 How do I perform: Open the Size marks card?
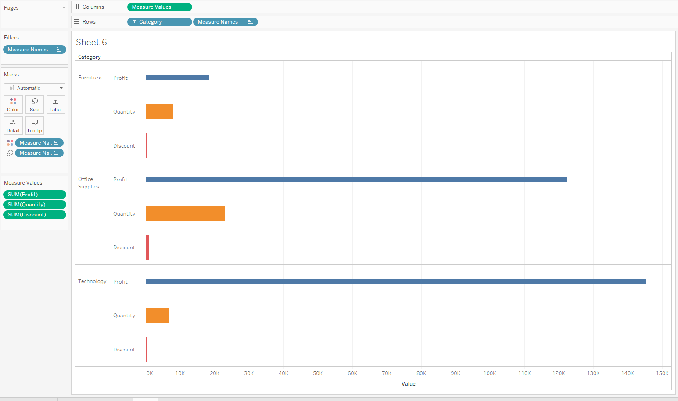click(35, 104)
